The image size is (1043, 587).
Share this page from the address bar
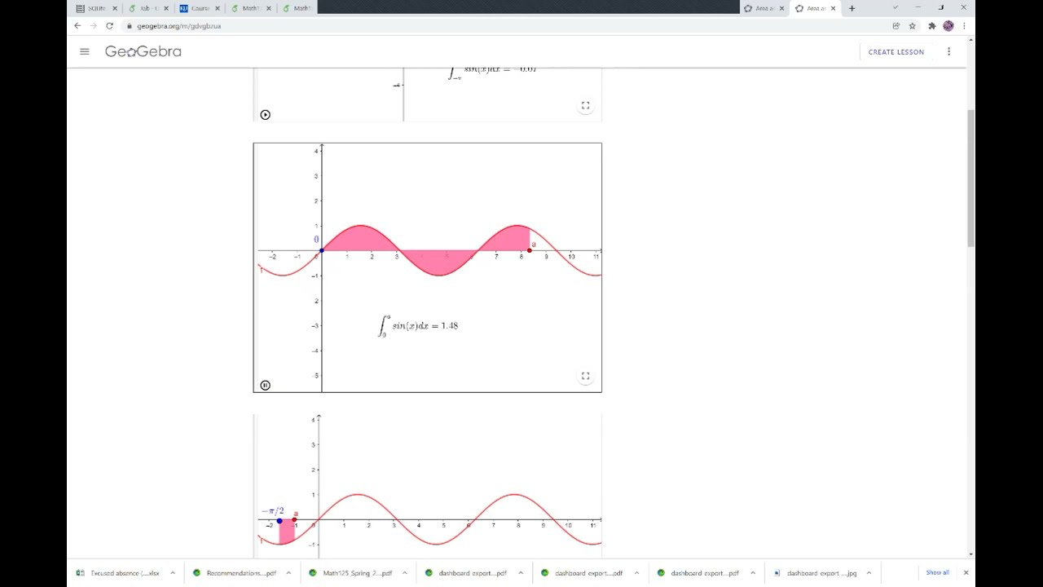(896, 26)
